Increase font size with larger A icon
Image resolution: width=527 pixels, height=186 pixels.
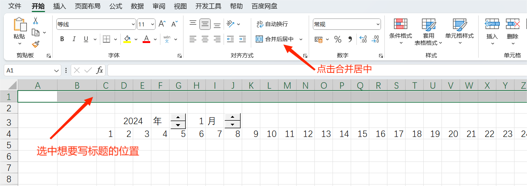click(x=162, y=24)
